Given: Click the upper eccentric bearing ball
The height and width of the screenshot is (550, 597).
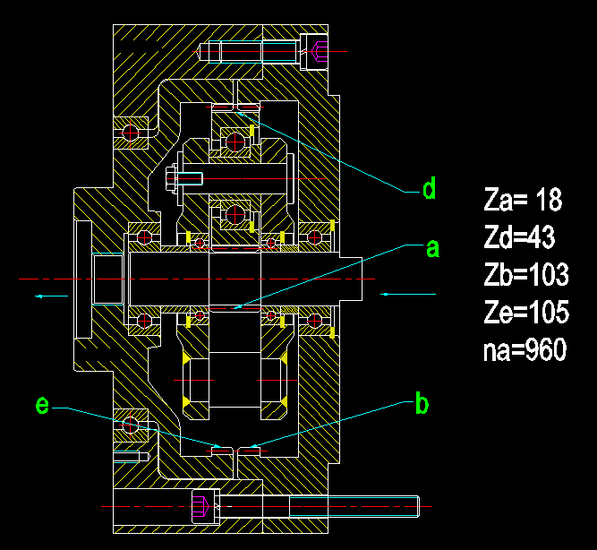Looking at the screenshot, I should [x=235, y=142].
